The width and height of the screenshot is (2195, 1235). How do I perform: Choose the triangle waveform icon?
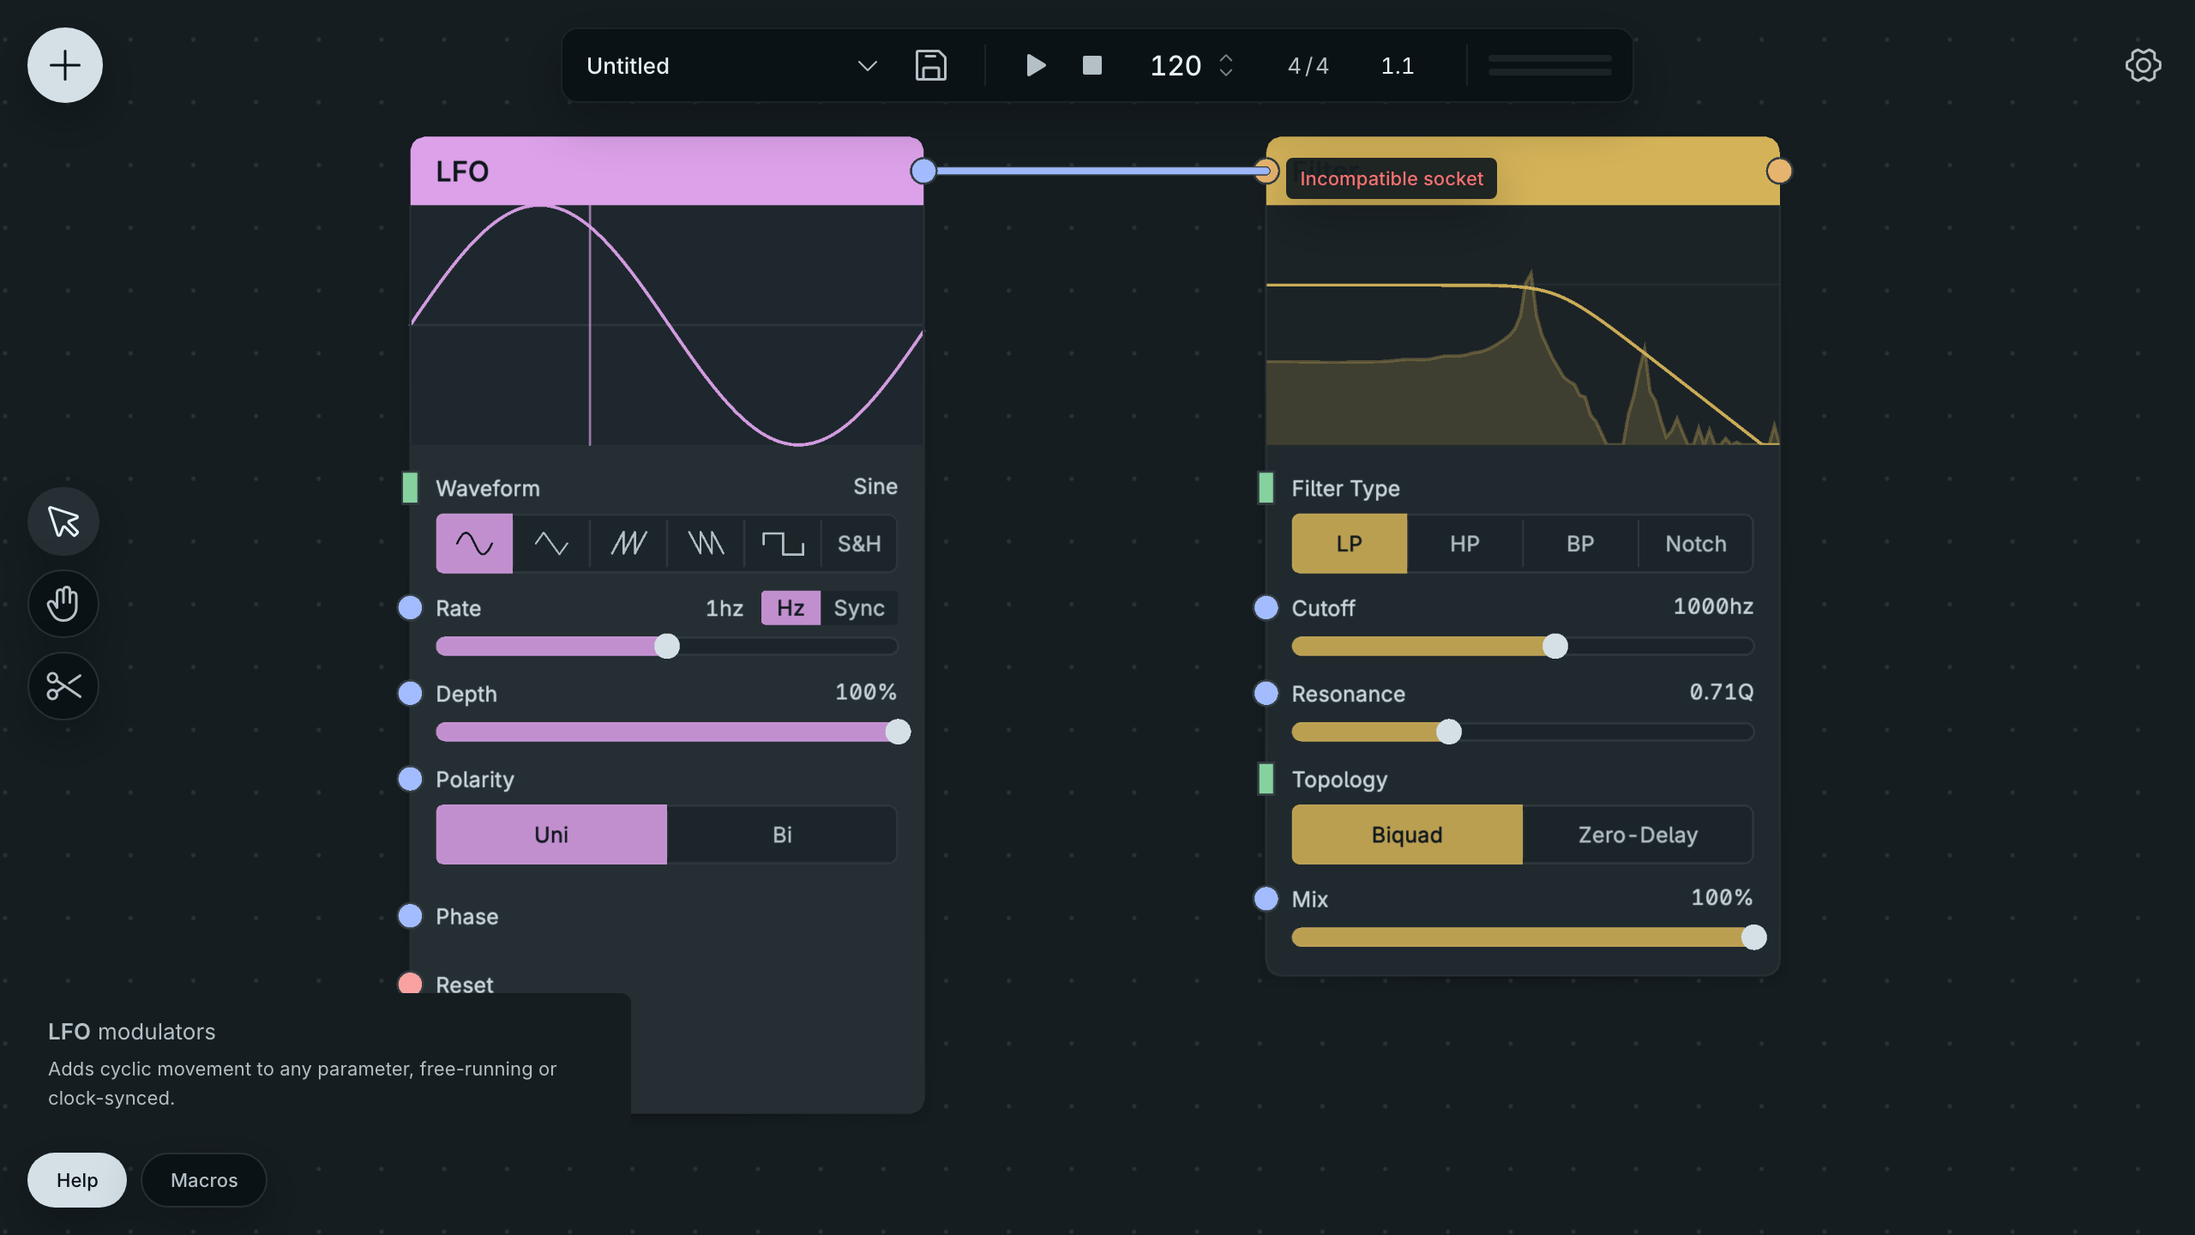[551, 543]
